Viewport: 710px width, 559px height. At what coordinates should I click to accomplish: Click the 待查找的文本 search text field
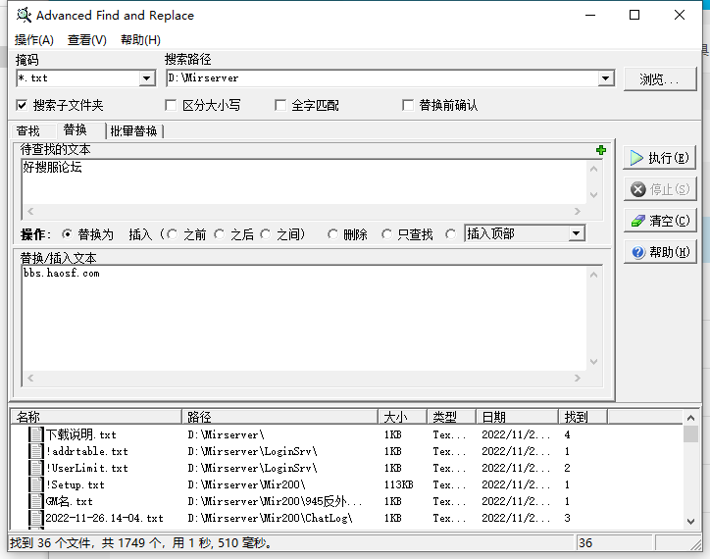(x=304, y=181)
